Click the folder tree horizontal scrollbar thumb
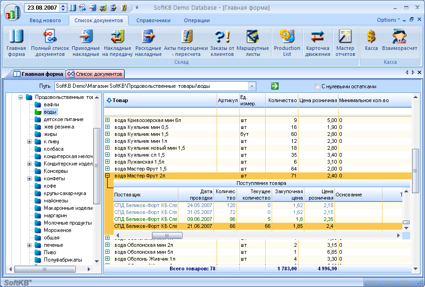 pos(45,269)
